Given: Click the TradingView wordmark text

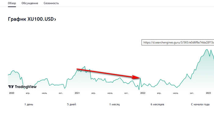Looking at the screenshot, I should click(25, 87).
